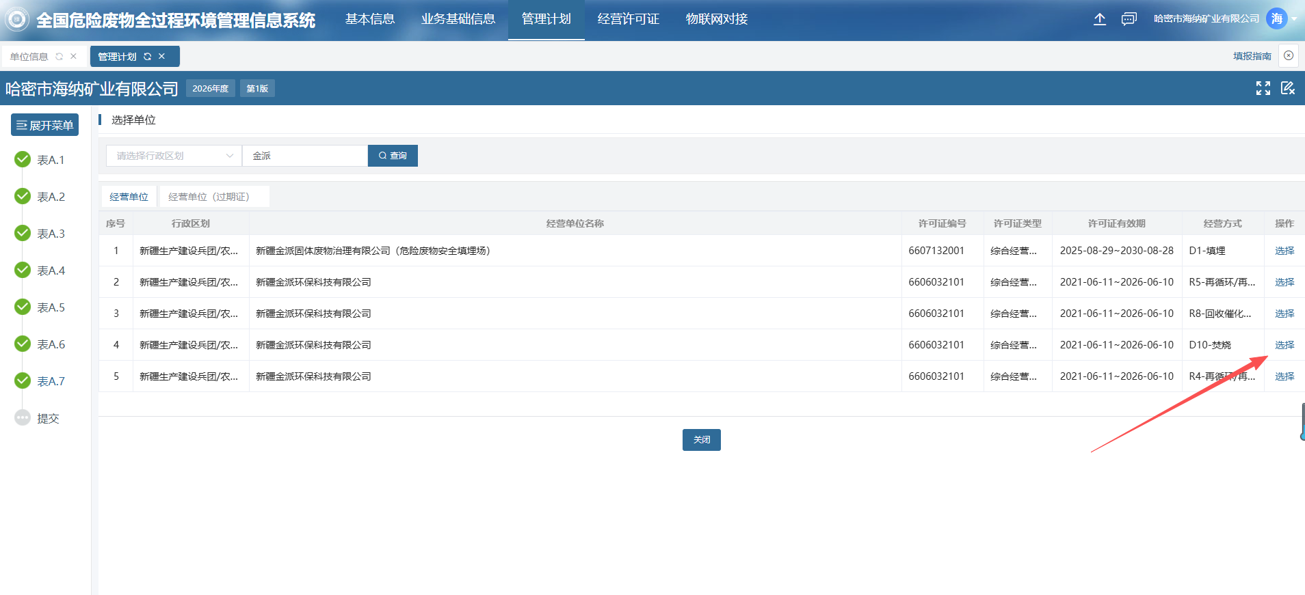Click the 查询 search button
Image resolution: width=1305 pixels, height=595 pixels.
click(x=393, y=156)
